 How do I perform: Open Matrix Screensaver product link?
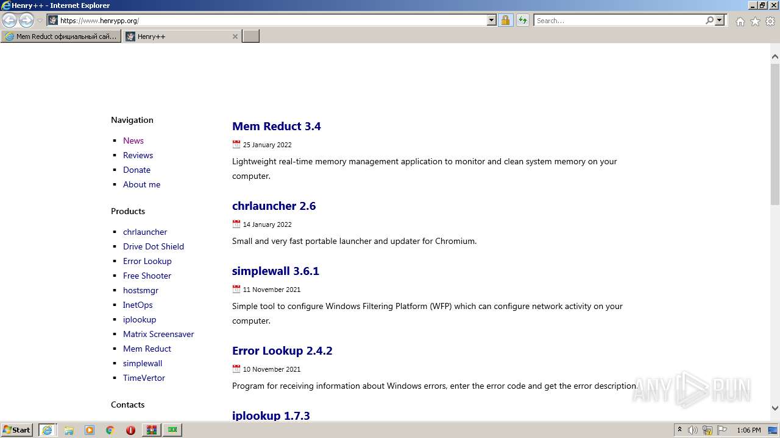click(x=158, y=334)
